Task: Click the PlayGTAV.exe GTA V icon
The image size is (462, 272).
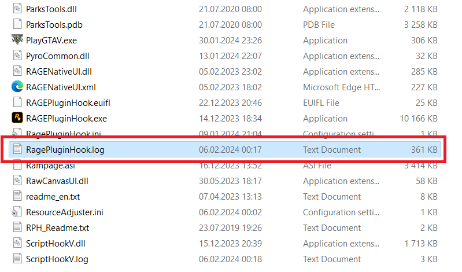Action: click(x=17, y=40)
